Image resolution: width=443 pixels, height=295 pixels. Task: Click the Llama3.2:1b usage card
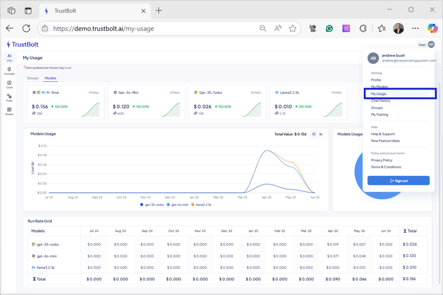[x=308, y=103]
